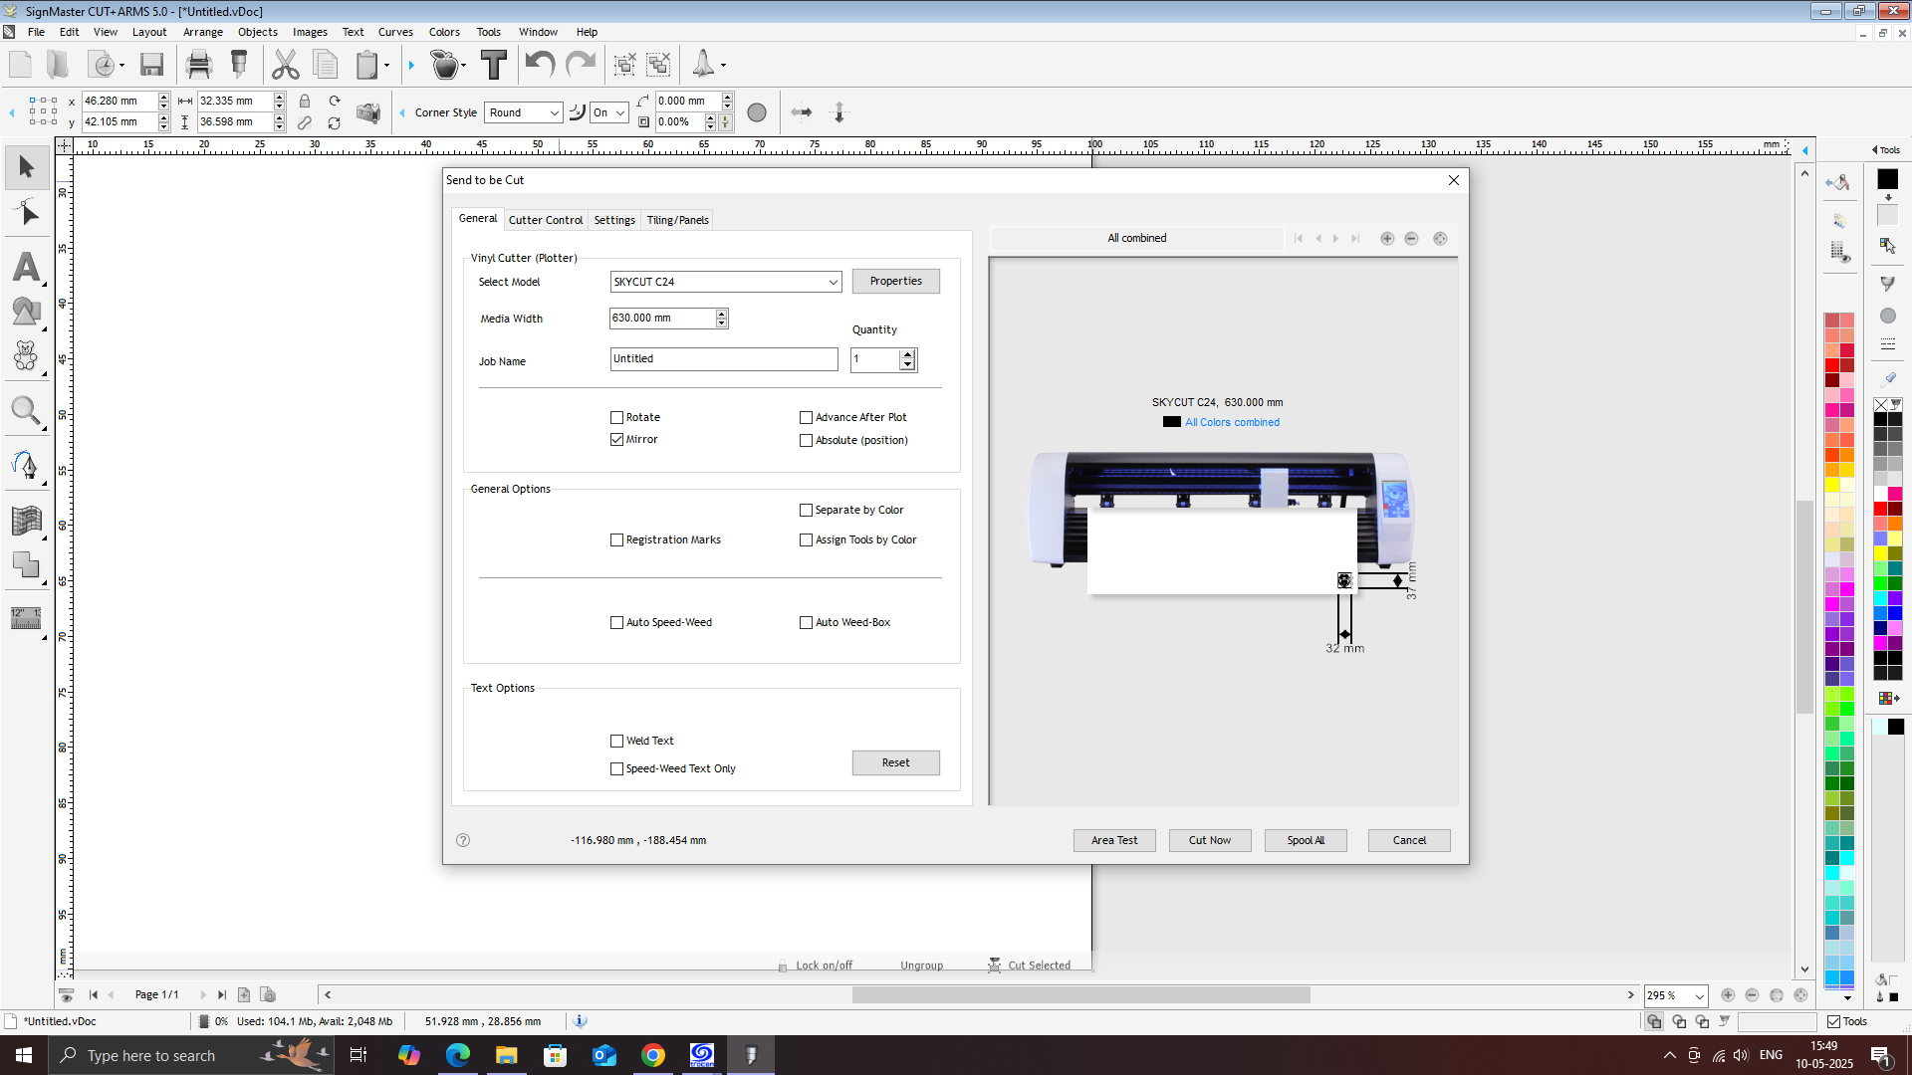Click the Cancel button

coord(1409,840)
